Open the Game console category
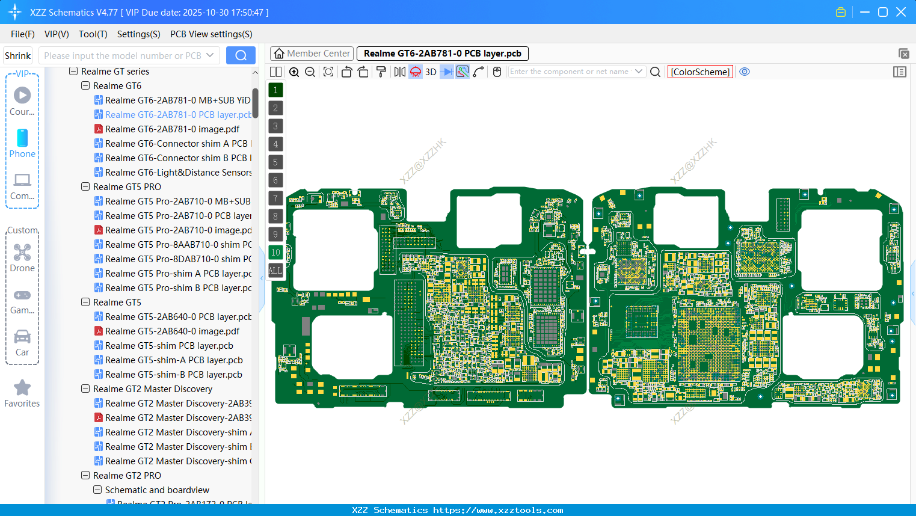Image resolution: width=916 pixels, height=516 pixels. (x=22, y=301)
